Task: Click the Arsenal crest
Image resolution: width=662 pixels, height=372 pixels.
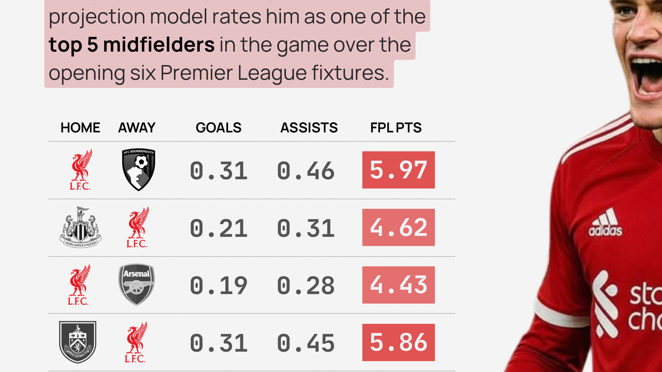Action: click(x=137, y=285)
